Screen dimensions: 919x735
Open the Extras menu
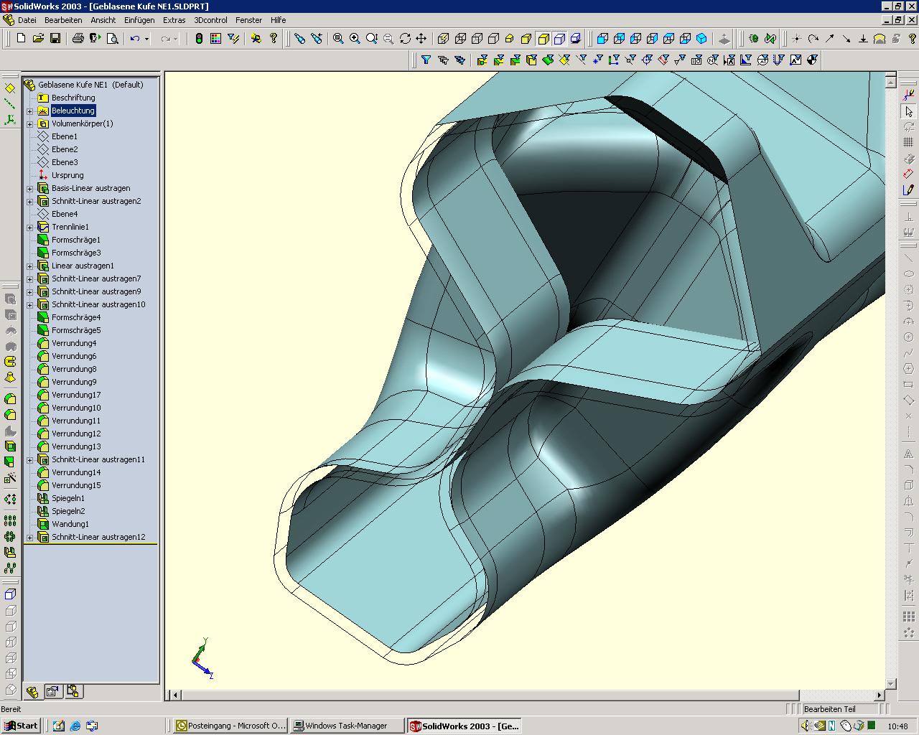(174, 20)
